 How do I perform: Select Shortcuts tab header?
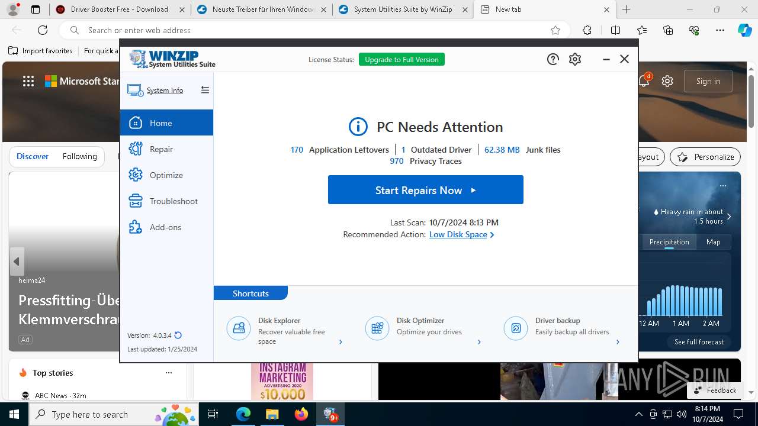(250, 293)
